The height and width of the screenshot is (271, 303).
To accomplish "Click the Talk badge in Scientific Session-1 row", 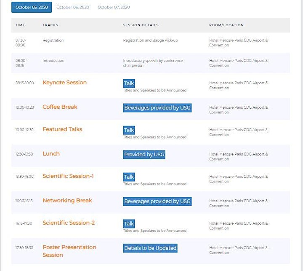I will (129, 177).
